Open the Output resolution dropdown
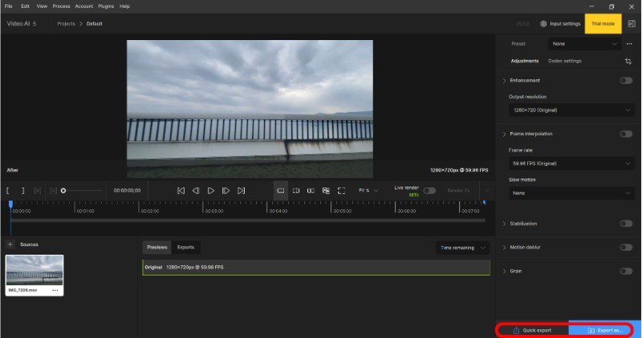Image resolution: width=642 pixels, height=338 pixels. pos(571,110)
